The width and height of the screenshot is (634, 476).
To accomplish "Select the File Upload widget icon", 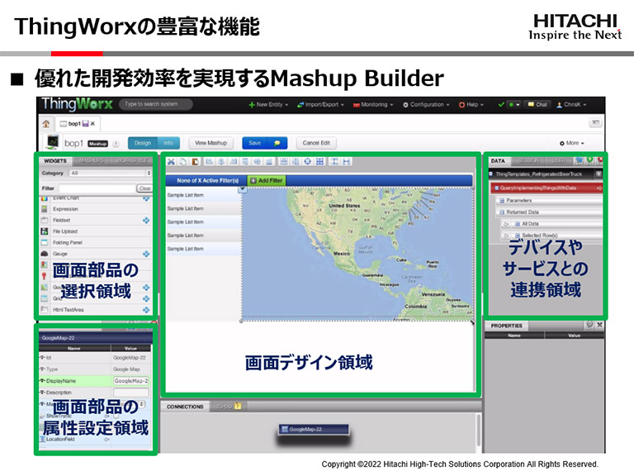I will (x=45, y=231).
